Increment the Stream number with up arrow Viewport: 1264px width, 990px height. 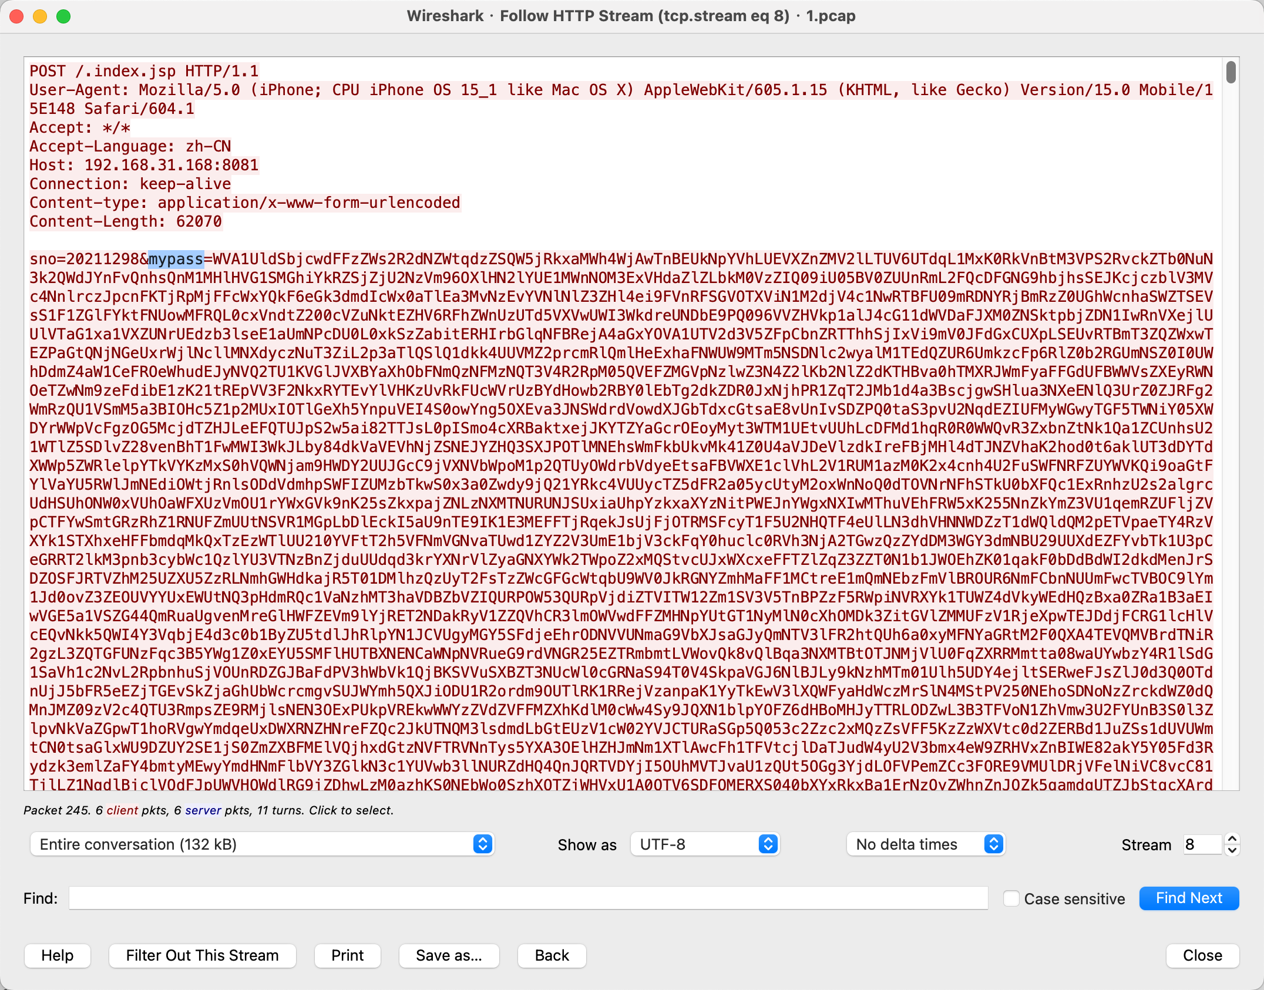click(x=1232, y=839)
